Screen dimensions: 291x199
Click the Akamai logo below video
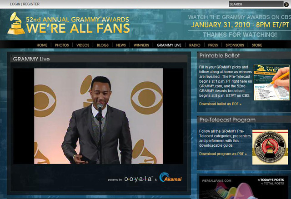[x=171, y=177]
